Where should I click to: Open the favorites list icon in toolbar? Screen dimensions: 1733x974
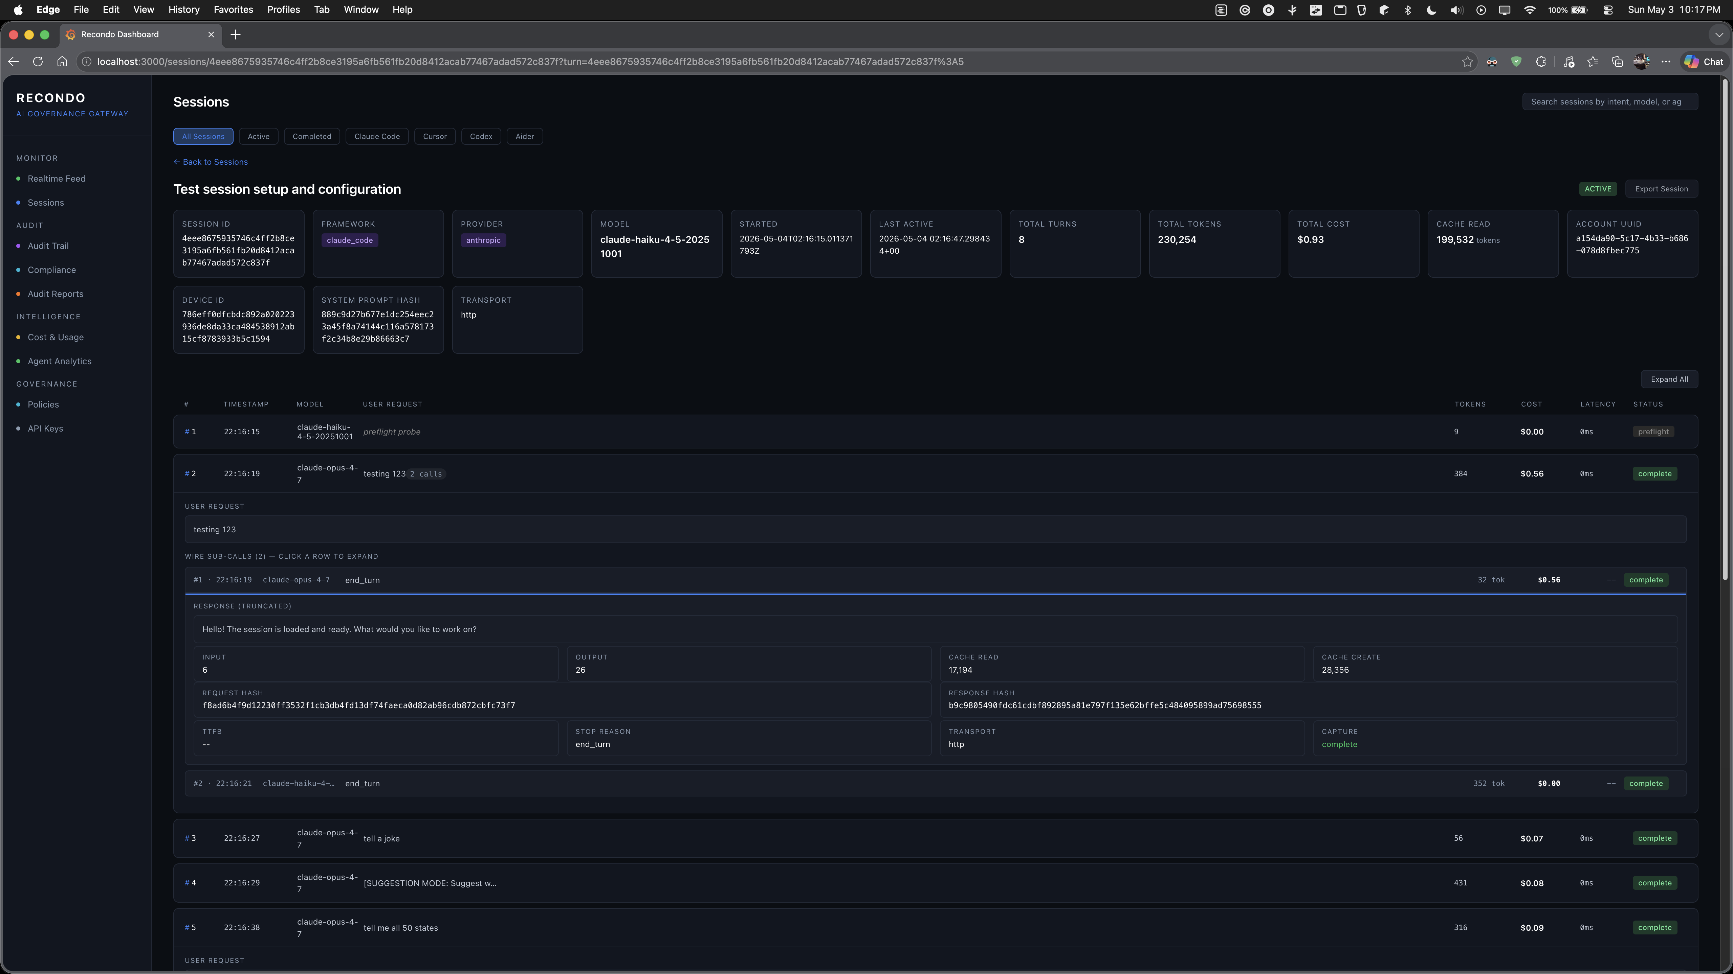click(1593, 61)
